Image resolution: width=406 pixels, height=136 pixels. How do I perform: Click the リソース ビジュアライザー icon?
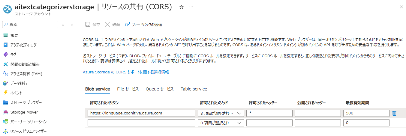pos(5,131)
